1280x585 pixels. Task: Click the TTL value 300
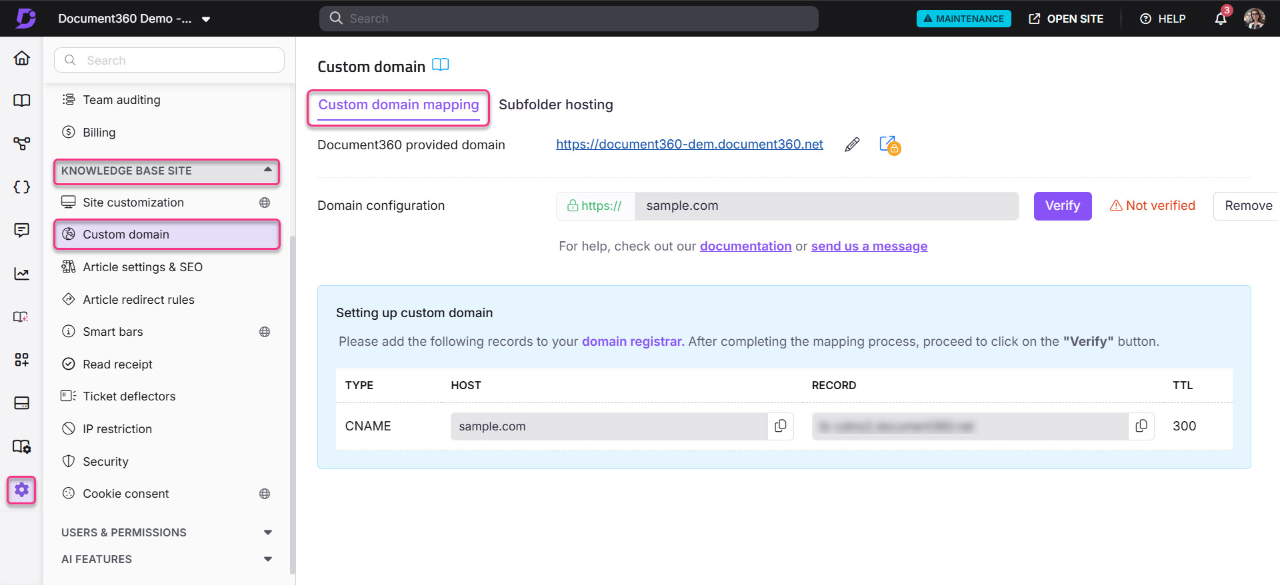click(x=1184, y=426)
